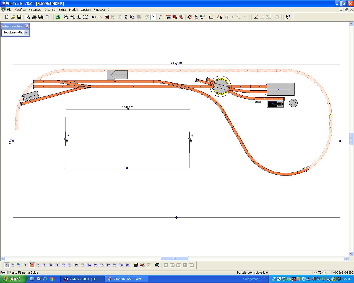Click the insert track with spark icon
The image size is (354, 283).
coord(211,17)
